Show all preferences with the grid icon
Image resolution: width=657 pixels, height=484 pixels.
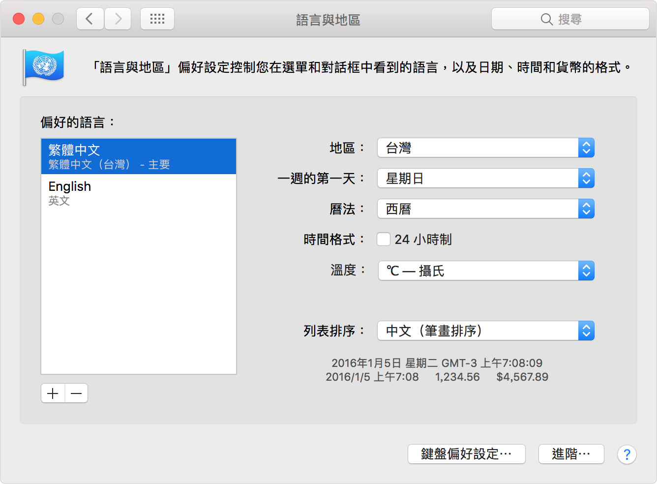[157, 19]
